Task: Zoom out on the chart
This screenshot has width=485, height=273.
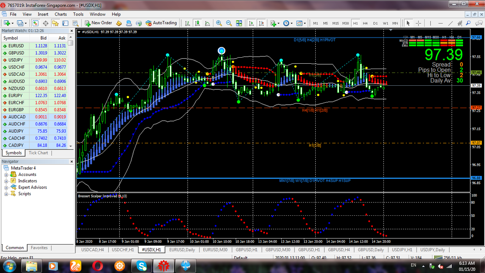Action: tap(229, 23)
